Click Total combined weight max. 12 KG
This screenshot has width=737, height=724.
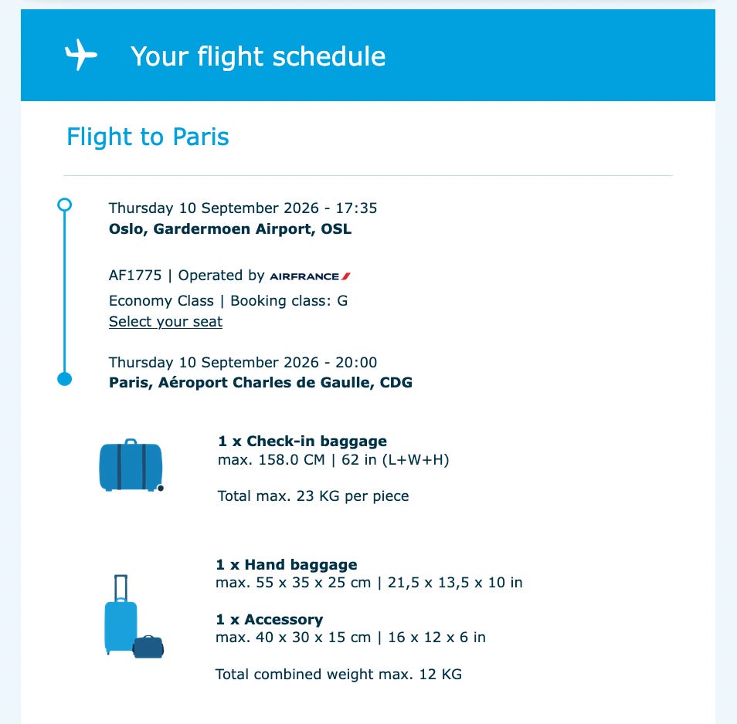click(x=338, y=675)
